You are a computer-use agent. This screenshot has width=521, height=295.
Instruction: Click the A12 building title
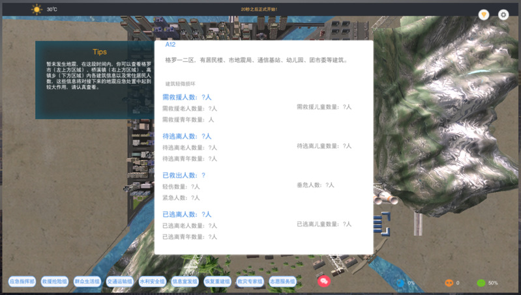[170, 45]
